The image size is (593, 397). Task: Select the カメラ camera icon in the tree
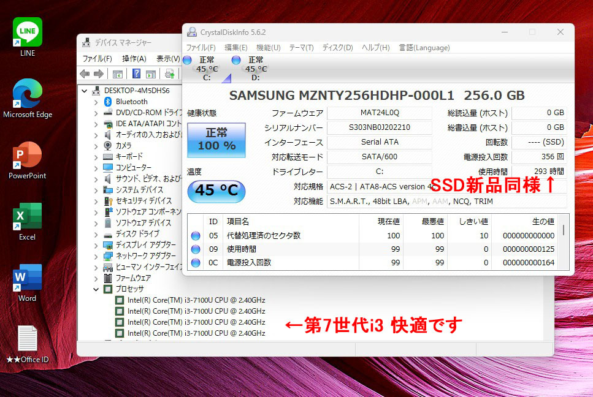108,145
